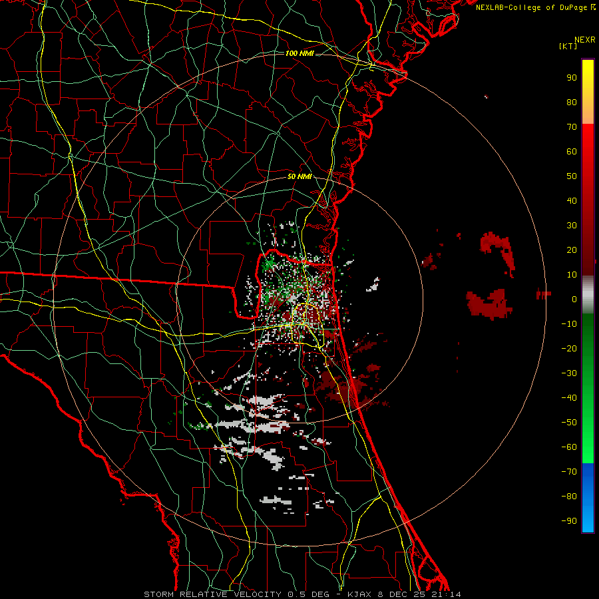Click the [KT] units label
Image resolution: width=599 pixels, height=599 pixels.
tap(568, 46)
